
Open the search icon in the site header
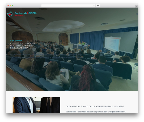[x=137, y=14]
